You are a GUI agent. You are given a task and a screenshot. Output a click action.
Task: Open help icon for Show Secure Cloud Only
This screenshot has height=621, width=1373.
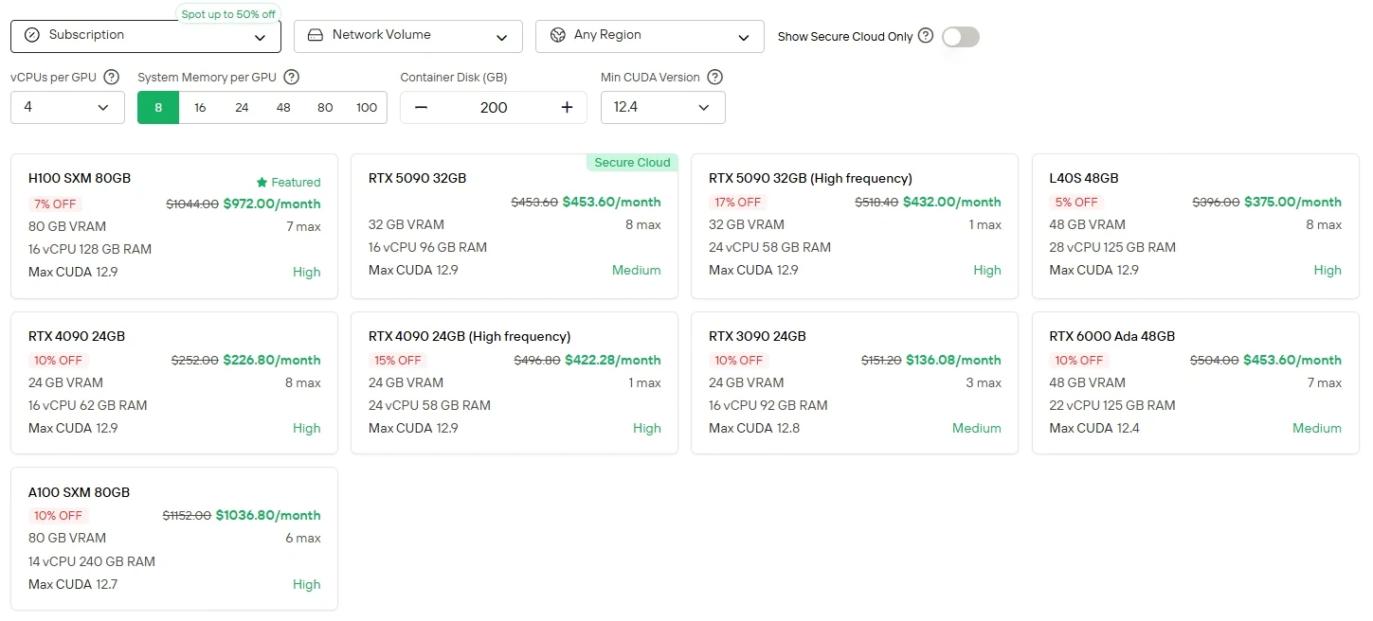click(926, 36)
